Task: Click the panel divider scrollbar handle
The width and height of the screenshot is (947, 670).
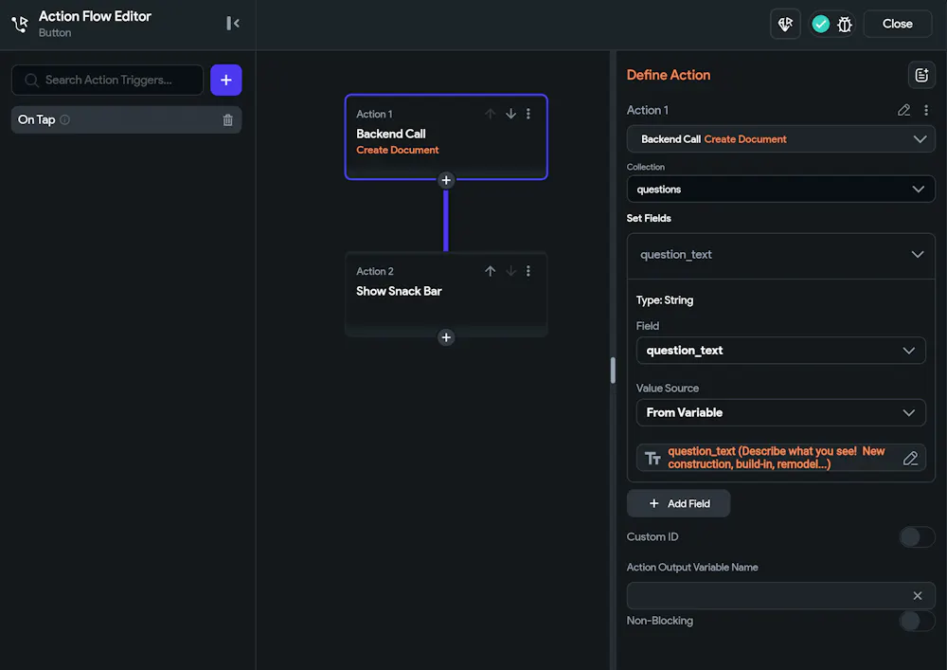Action: (613, 370)
